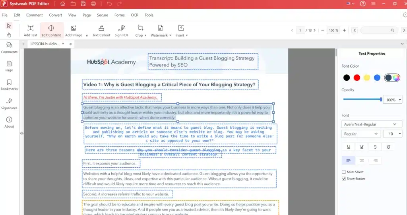
Task: Pick the black font color
Action: [346, 77]
